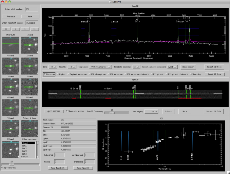Image resolution: width=230 pixels, height=174 pixels.
Task: Step redshift back with single left arrow
Action: pyautogui.click(x=16, y=30)
